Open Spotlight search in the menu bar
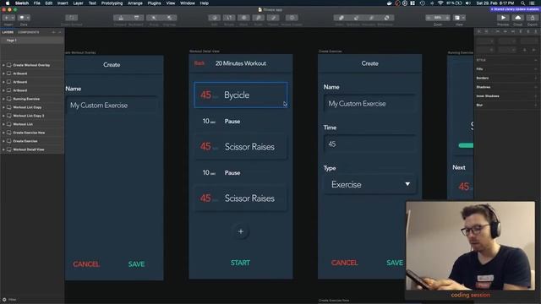This screenshot has width=541, height=304. click(x=523, y=3)
